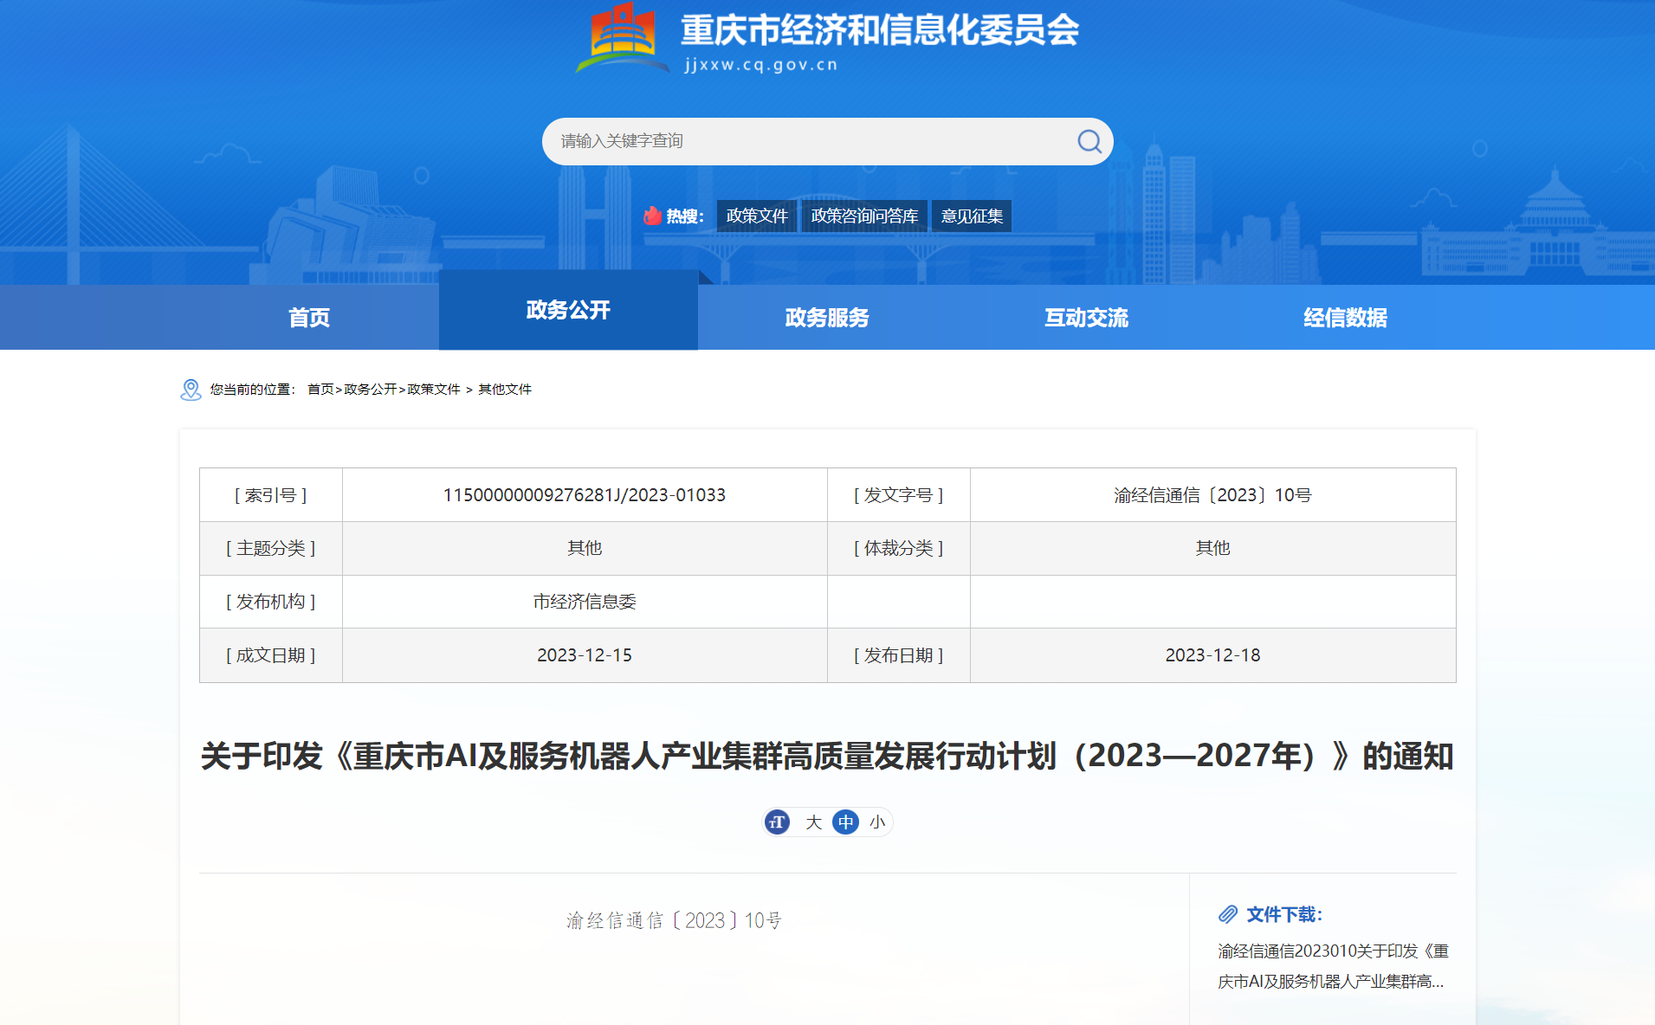
Task: Click the search magnifier icon
Action: point(1089,141)
